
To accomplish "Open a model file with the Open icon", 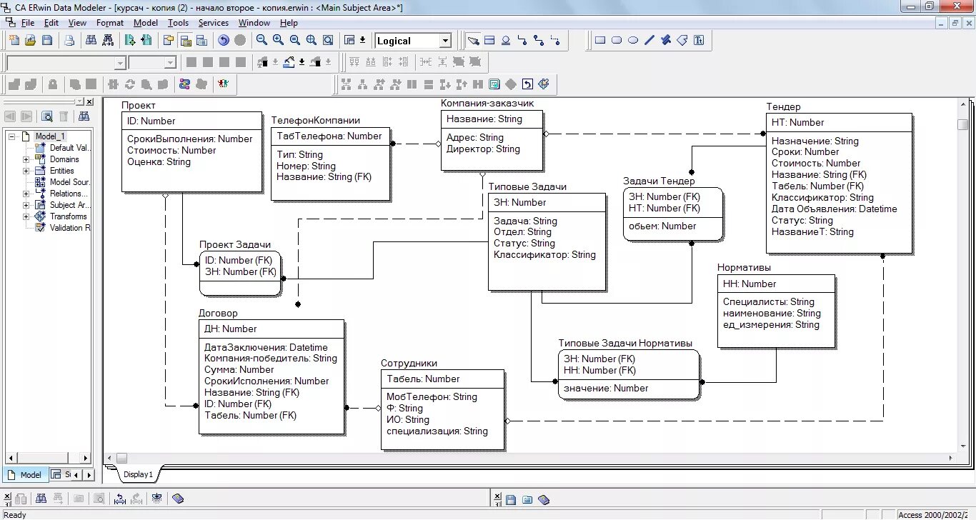I will (x=30, y=41).
